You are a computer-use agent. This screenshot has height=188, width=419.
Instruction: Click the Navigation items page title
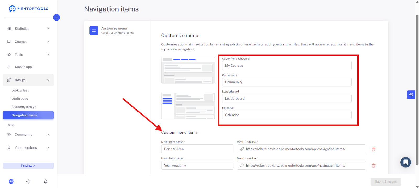point(111,9)
